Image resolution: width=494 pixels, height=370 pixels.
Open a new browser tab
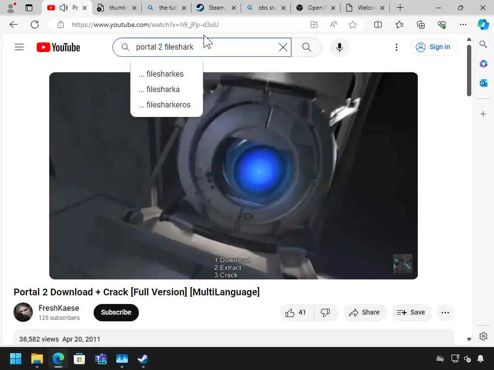400,8
